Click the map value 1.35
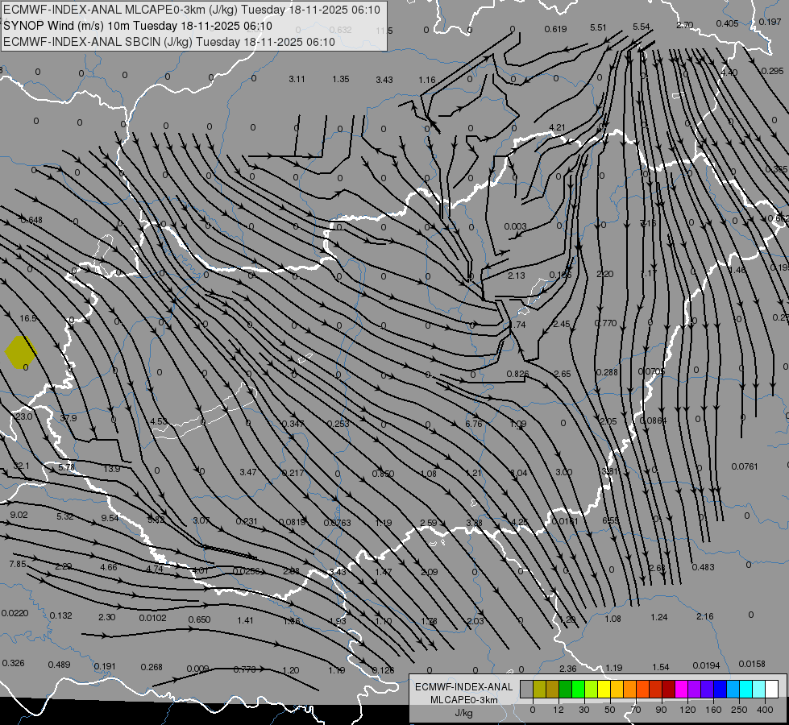The height and width of the screenshot is (725, 789). tap(341, 79)
